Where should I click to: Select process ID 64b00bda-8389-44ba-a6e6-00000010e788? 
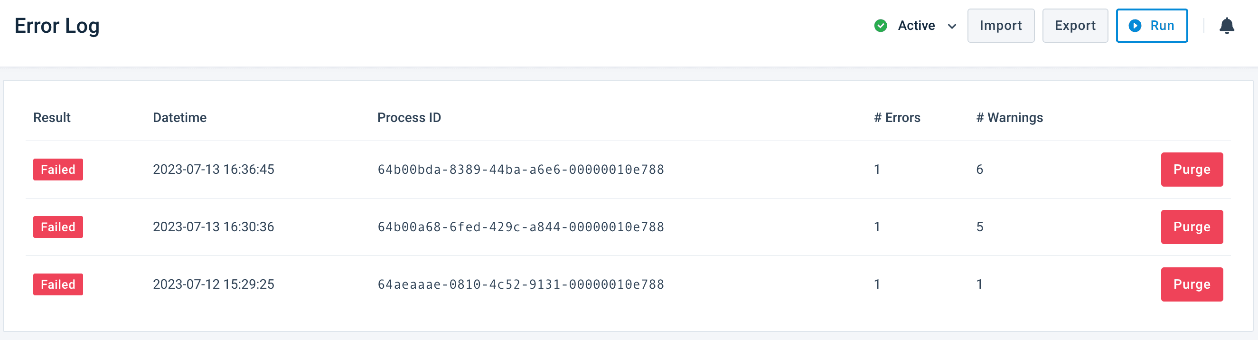(x=521, y=170)
